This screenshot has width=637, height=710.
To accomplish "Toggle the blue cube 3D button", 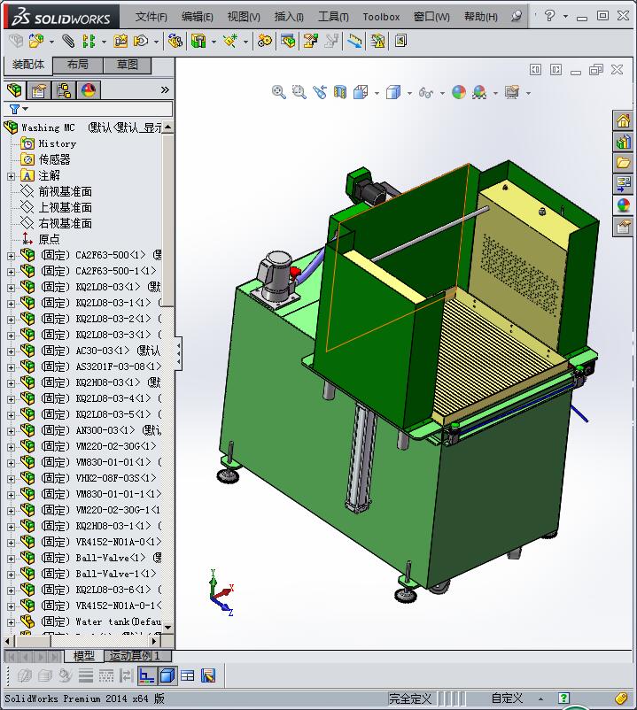I will click(167, 676).
